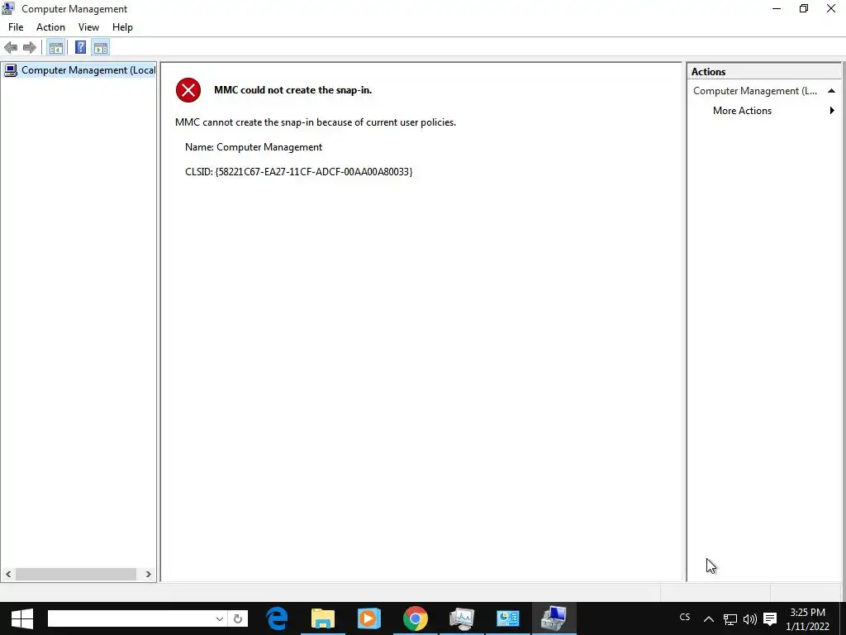Open the network status tray icon

730,619
